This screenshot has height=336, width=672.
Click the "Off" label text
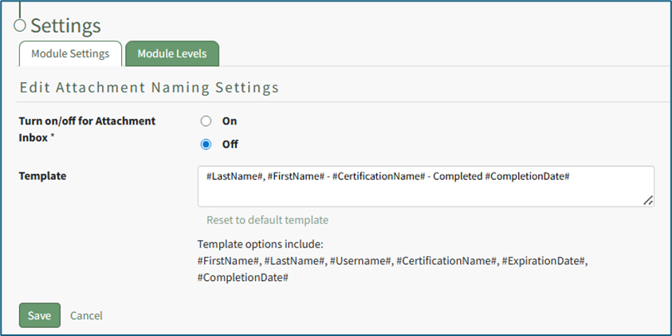pyautogui.click(x=230, y=144)
